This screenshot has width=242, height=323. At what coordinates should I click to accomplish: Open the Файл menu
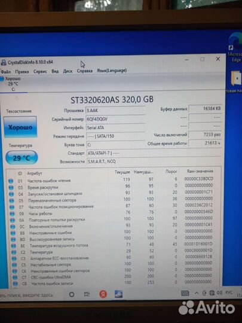(x=6, y=72)
